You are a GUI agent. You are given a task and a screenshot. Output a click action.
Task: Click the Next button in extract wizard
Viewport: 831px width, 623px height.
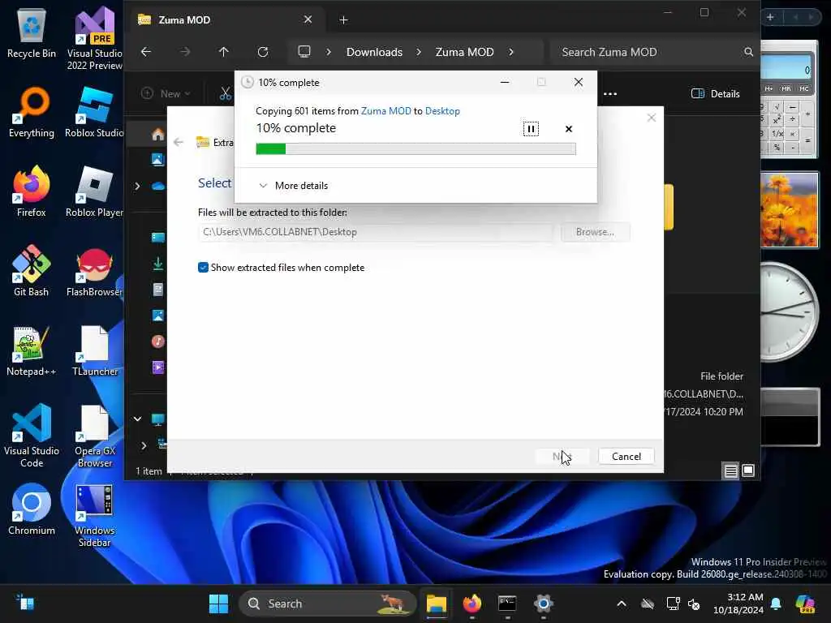click(562, 456)
